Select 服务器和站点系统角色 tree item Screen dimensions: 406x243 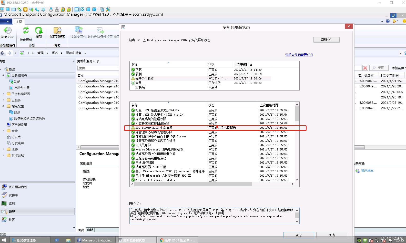[x=29, y=118]
